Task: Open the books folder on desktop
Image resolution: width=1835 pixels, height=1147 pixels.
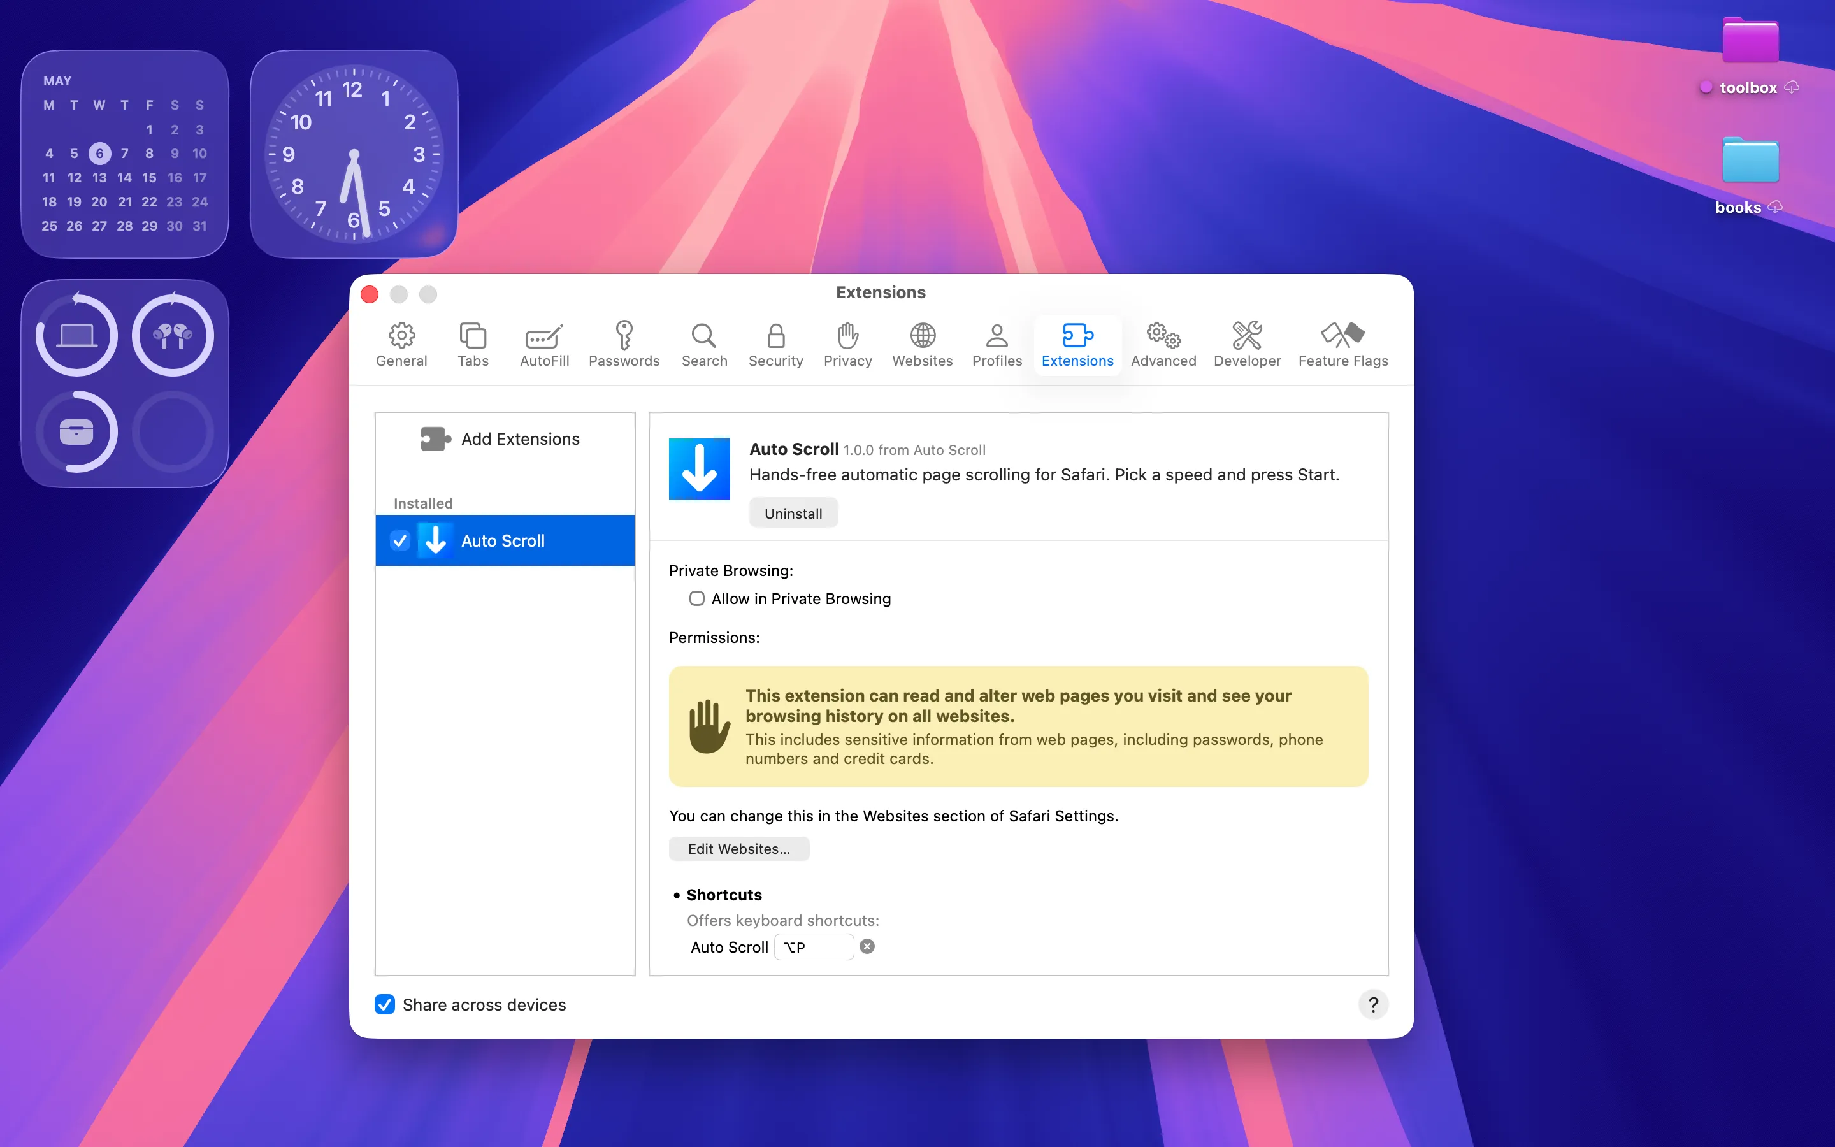Action: click(1750, 160)
